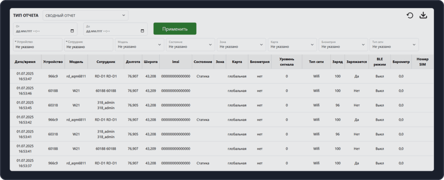This screenshot has width=444, height=180.
Task: Expand the 'Состояние' filter dropdown
Action: pos(190,44)
